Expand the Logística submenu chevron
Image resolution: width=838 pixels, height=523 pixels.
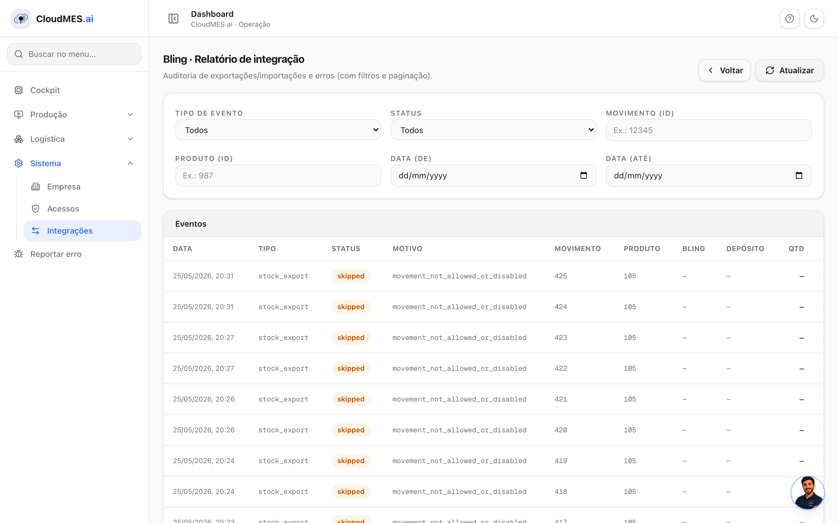point(130,139)
